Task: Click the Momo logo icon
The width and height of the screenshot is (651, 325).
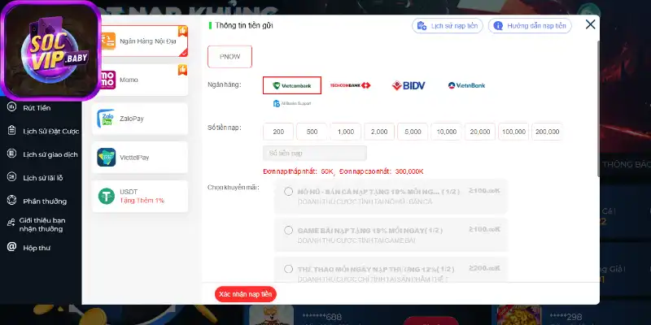Action: (108, 80)
